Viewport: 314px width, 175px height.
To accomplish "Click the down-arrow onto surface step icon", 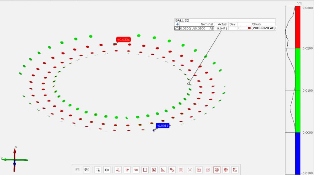I will click(118, 170).
